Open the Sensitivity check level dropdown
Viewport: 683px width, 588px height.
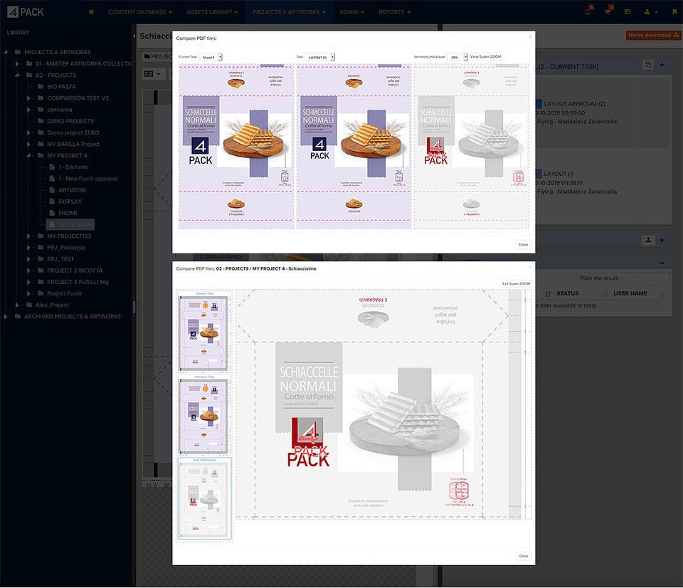(x=457, y=57)
